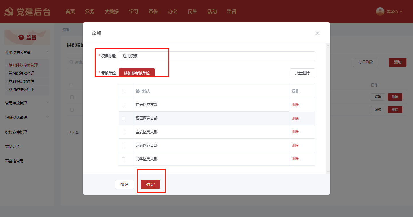
Task: Click the search magnifier icon behind dialog
Action: [x=71, y=62]
